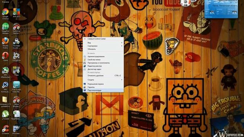This screenshot has width=244, height=137.
Task: Open Администрирование from the context menu
Action: (x=103, y=57)
